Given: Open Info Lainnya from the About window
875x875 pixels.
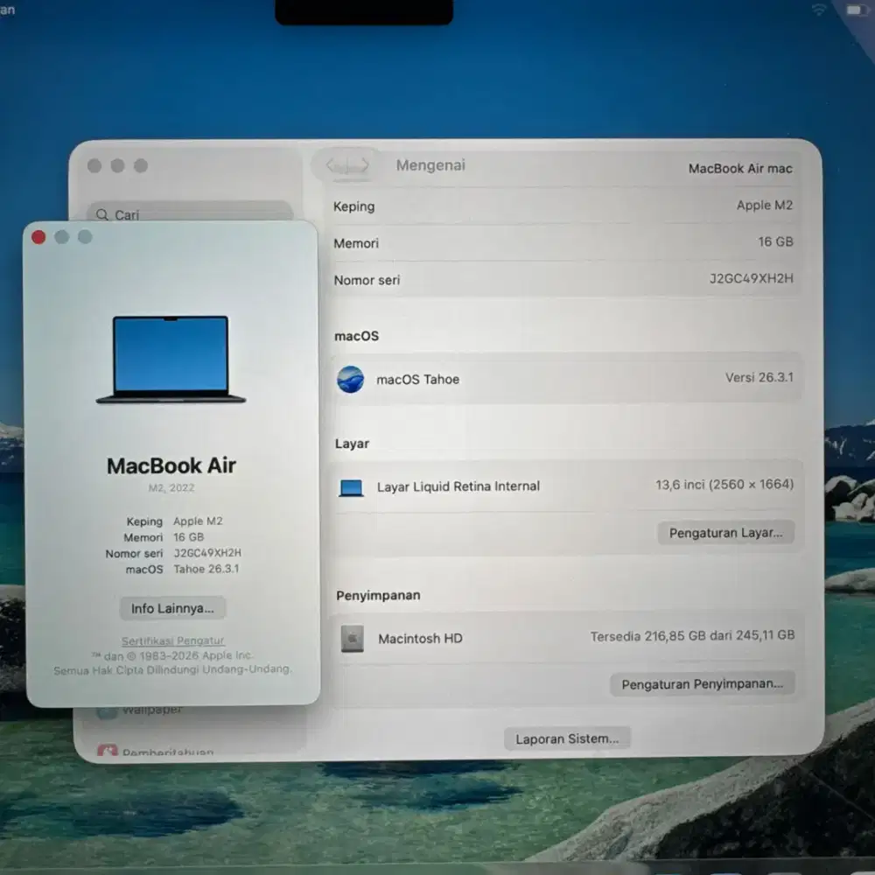Looking at the screenshot, I should pyautogui.click(x=171, y=607).
